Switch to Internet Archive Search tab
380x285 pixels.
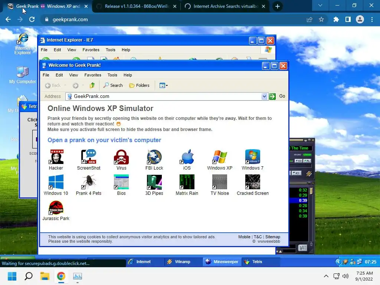(225, 6)
